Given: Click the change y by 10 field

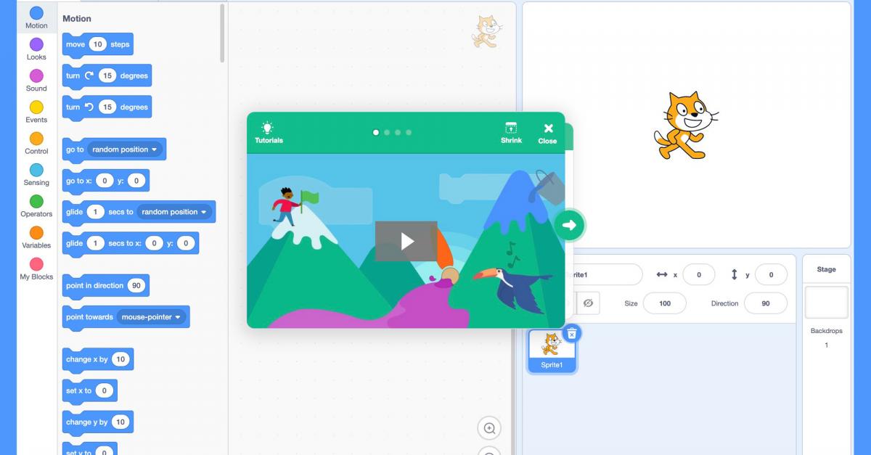Looking at the screenshot, I should 120,422.
